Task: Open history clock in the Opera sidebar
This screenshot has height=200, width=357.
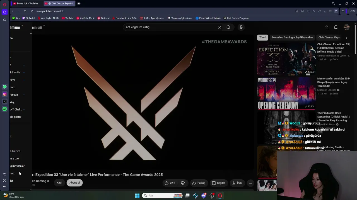Action: pos(4,181)
